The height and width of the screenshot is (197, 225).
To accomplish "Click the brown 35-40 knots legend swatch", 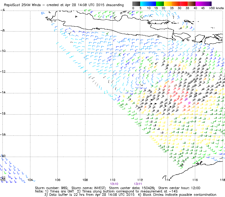I will (192, 4).
